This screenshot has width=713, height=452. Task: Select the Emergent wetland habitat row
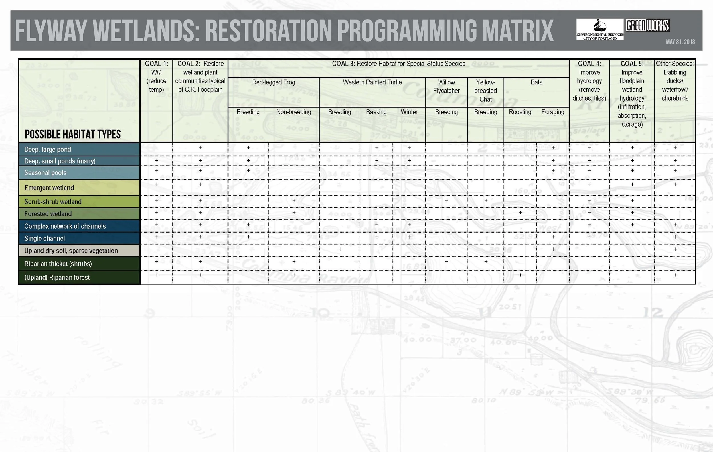pos(49,188)
